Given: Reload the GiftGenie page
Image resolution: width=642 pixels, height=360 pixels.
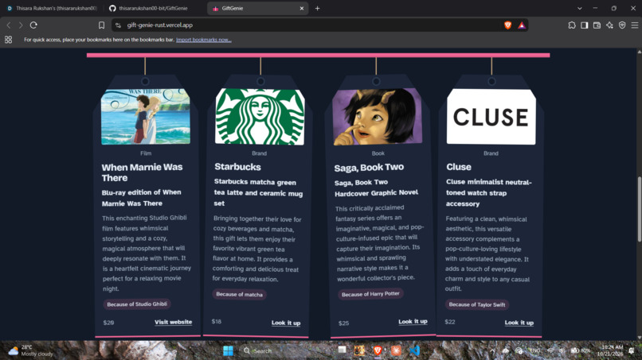Looking at the screenshot, I should [33, 25].
